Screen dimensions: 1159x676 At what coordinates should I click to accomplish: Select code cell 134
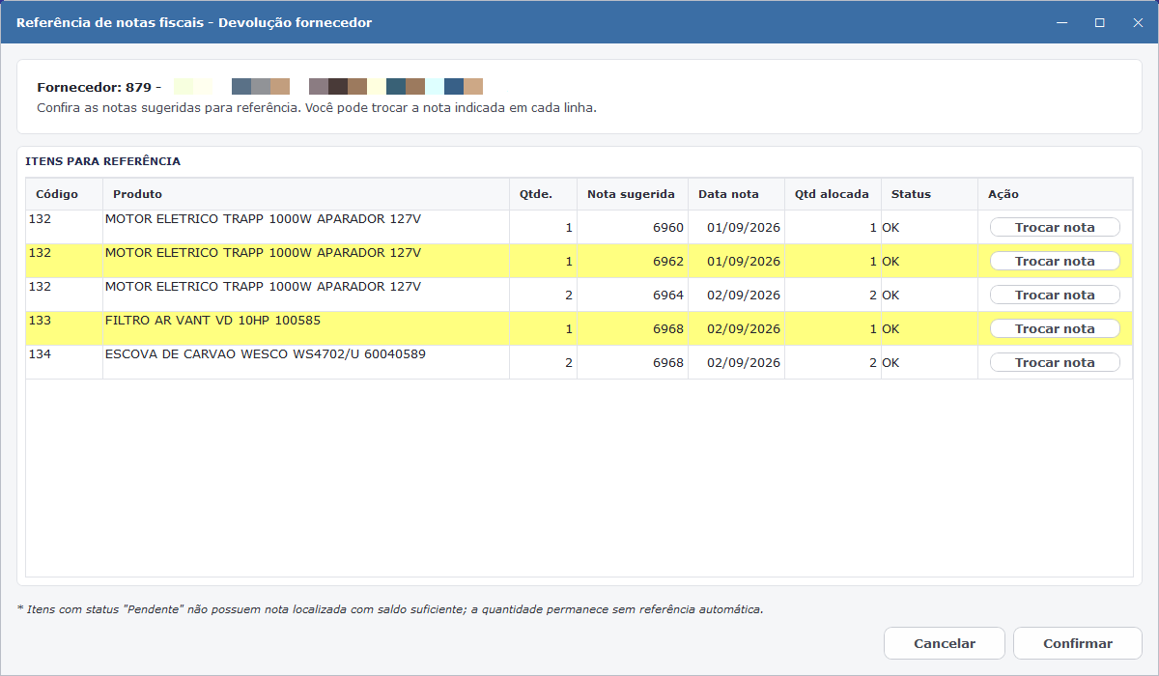coord(64,363)
